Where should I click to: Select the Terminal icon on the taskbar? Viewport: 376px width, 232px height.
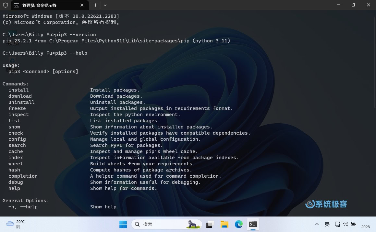253,224
